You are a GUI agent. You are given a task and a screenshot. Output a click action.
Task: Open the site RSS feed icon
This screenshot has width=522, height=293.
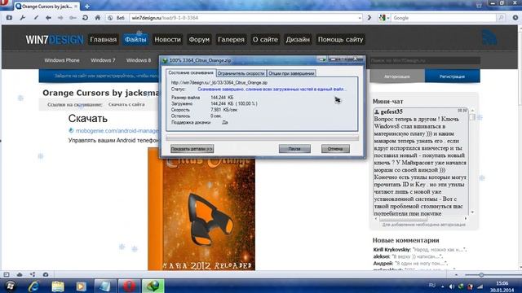(x=489, y=37)
